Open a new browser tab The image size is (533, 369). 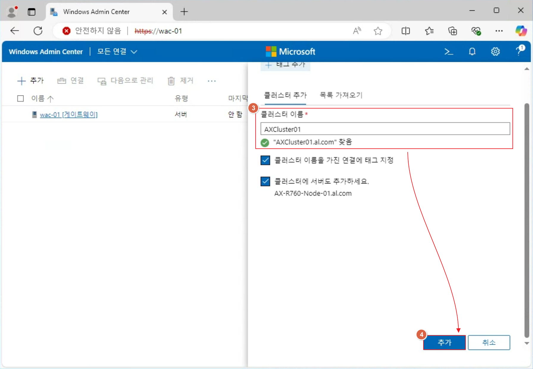pyautogui.click(x=184, y=12)
